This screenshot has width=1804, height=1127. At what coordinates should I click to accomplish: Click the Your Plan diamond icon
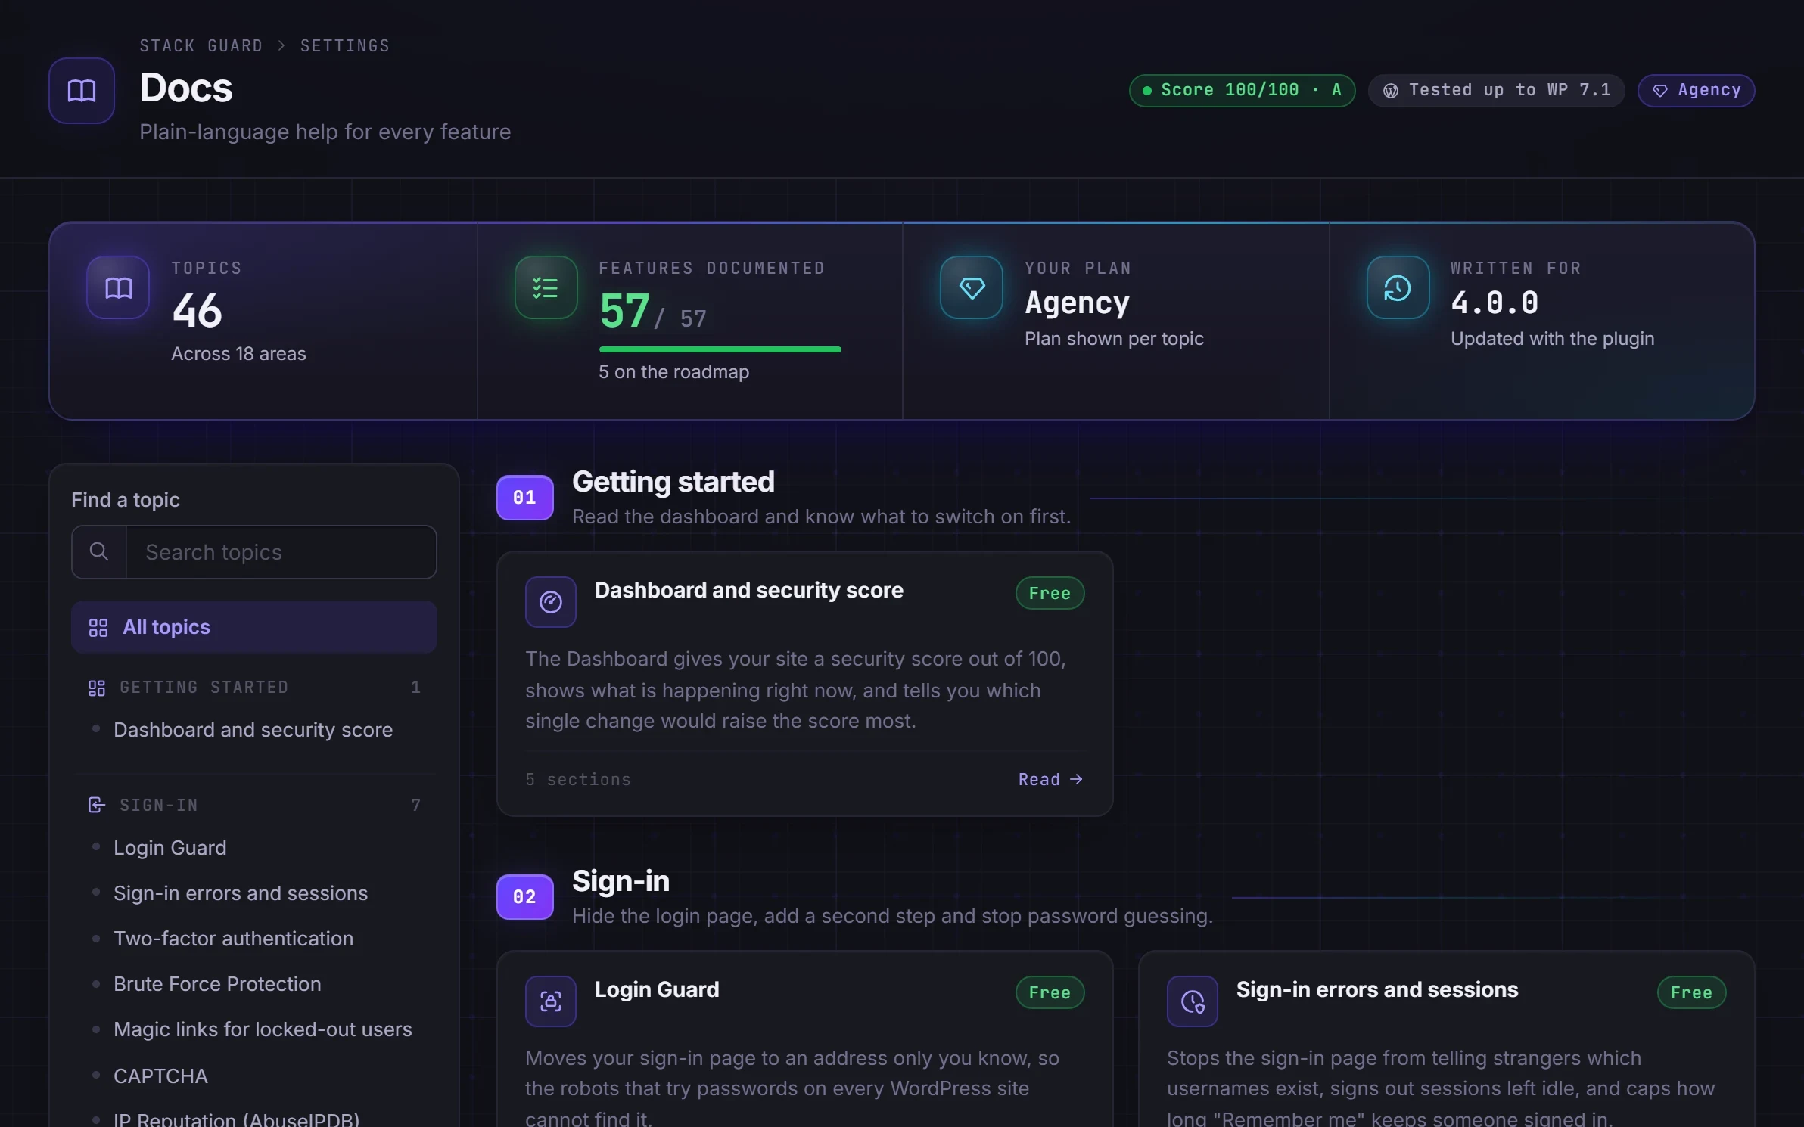(972, 287)
